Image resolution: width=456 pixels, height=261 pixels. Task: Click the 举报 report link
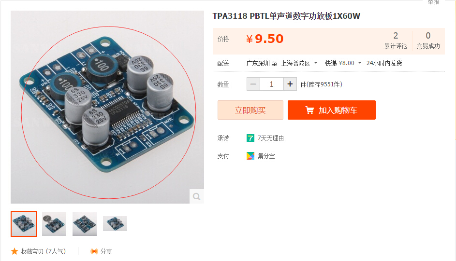tap(433, 2)
